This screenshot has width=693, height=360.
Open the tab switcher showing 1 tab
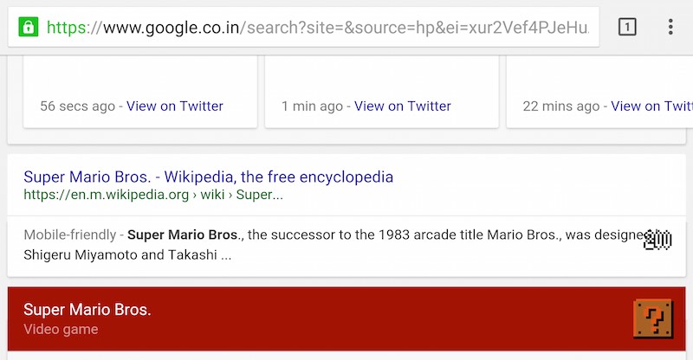coord(626,27)
